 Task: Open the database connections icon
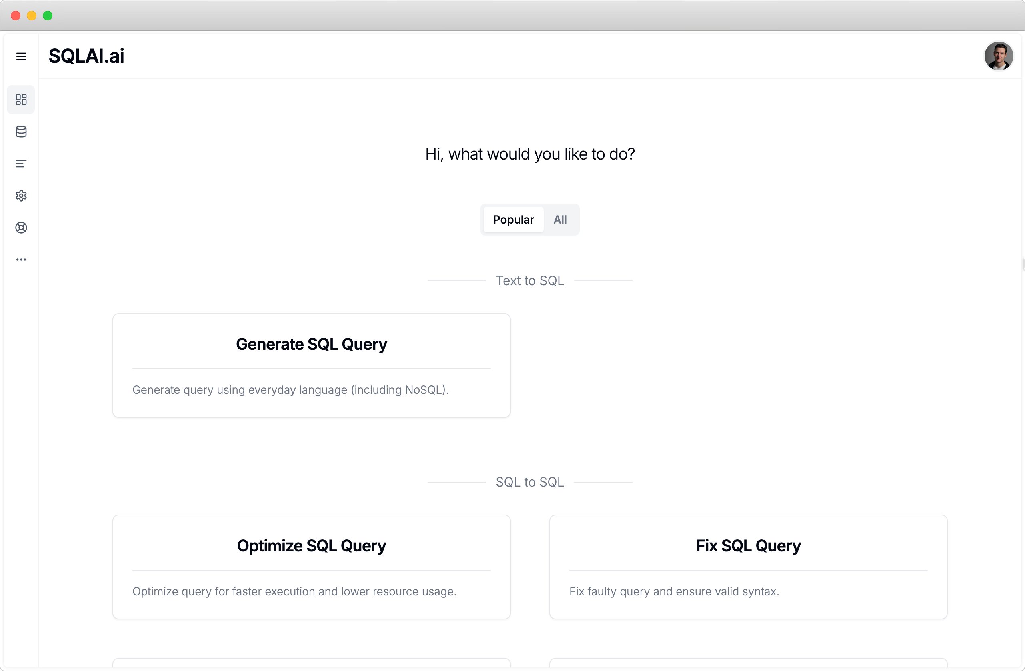click(x=21, y=132)
